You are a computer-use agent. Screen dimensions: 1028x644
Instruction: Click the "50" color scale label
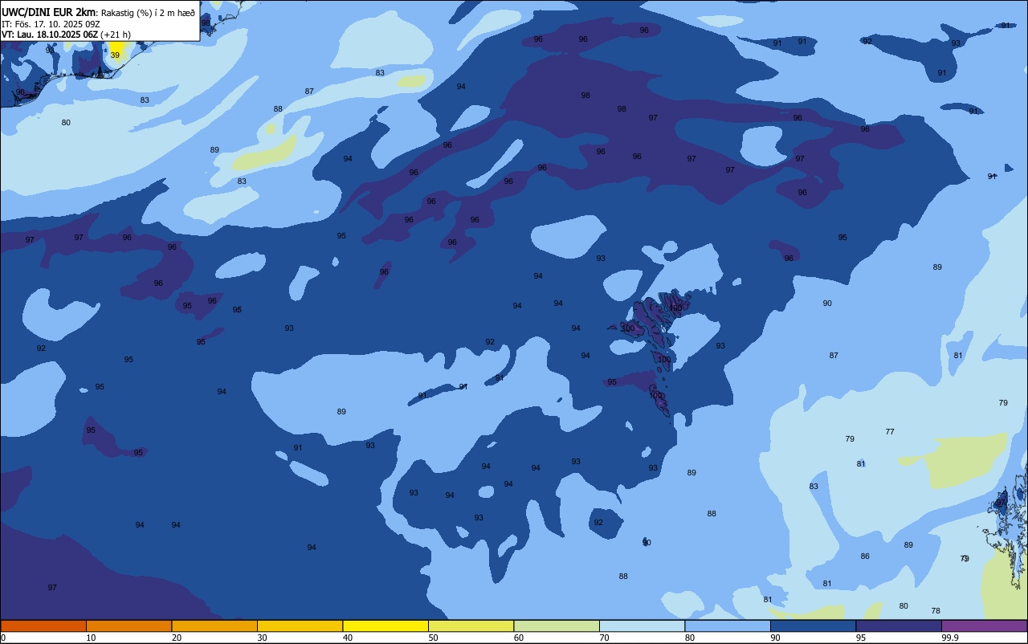(433, 638)
